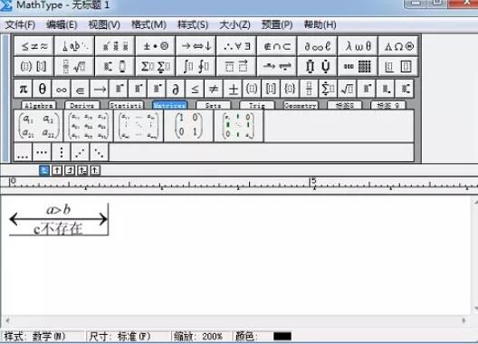Open the underbar and overbar templates palette

[x=236, y=66]
